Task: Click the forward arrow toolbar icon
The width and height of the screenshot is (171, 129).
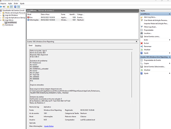Action: click(4, 7)
